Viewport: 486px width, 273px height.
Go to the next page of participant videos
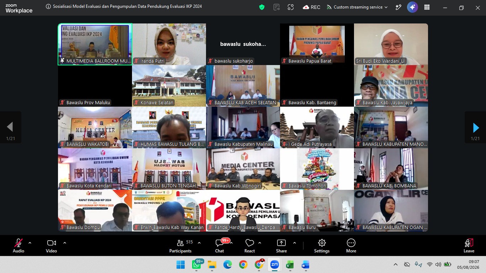click(x=475, y=127)
